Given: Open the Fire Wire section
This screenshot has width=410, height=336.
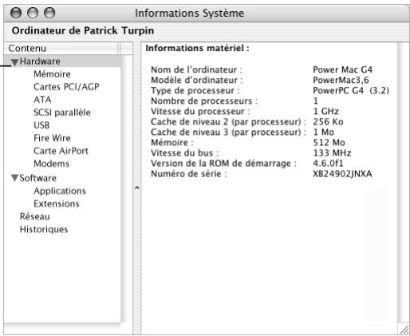Looking at the screenshot, I should (x=52, y=138).
